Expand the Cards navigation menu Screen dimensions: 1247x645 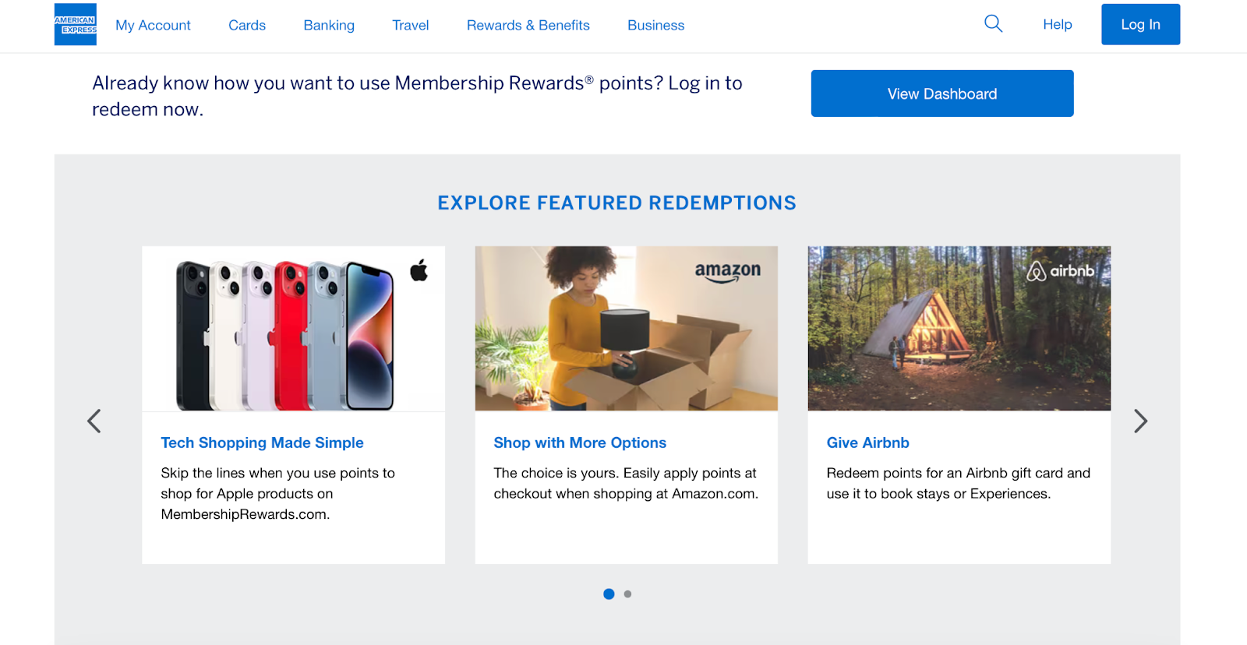[247, 25]
